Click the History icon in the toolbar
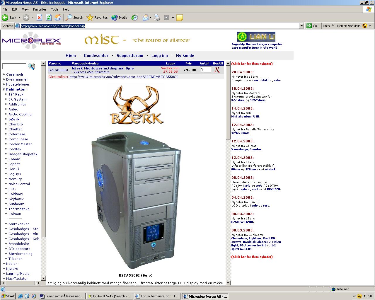The image size is (375, 300). pyautogui.click(x=134, y=18)
